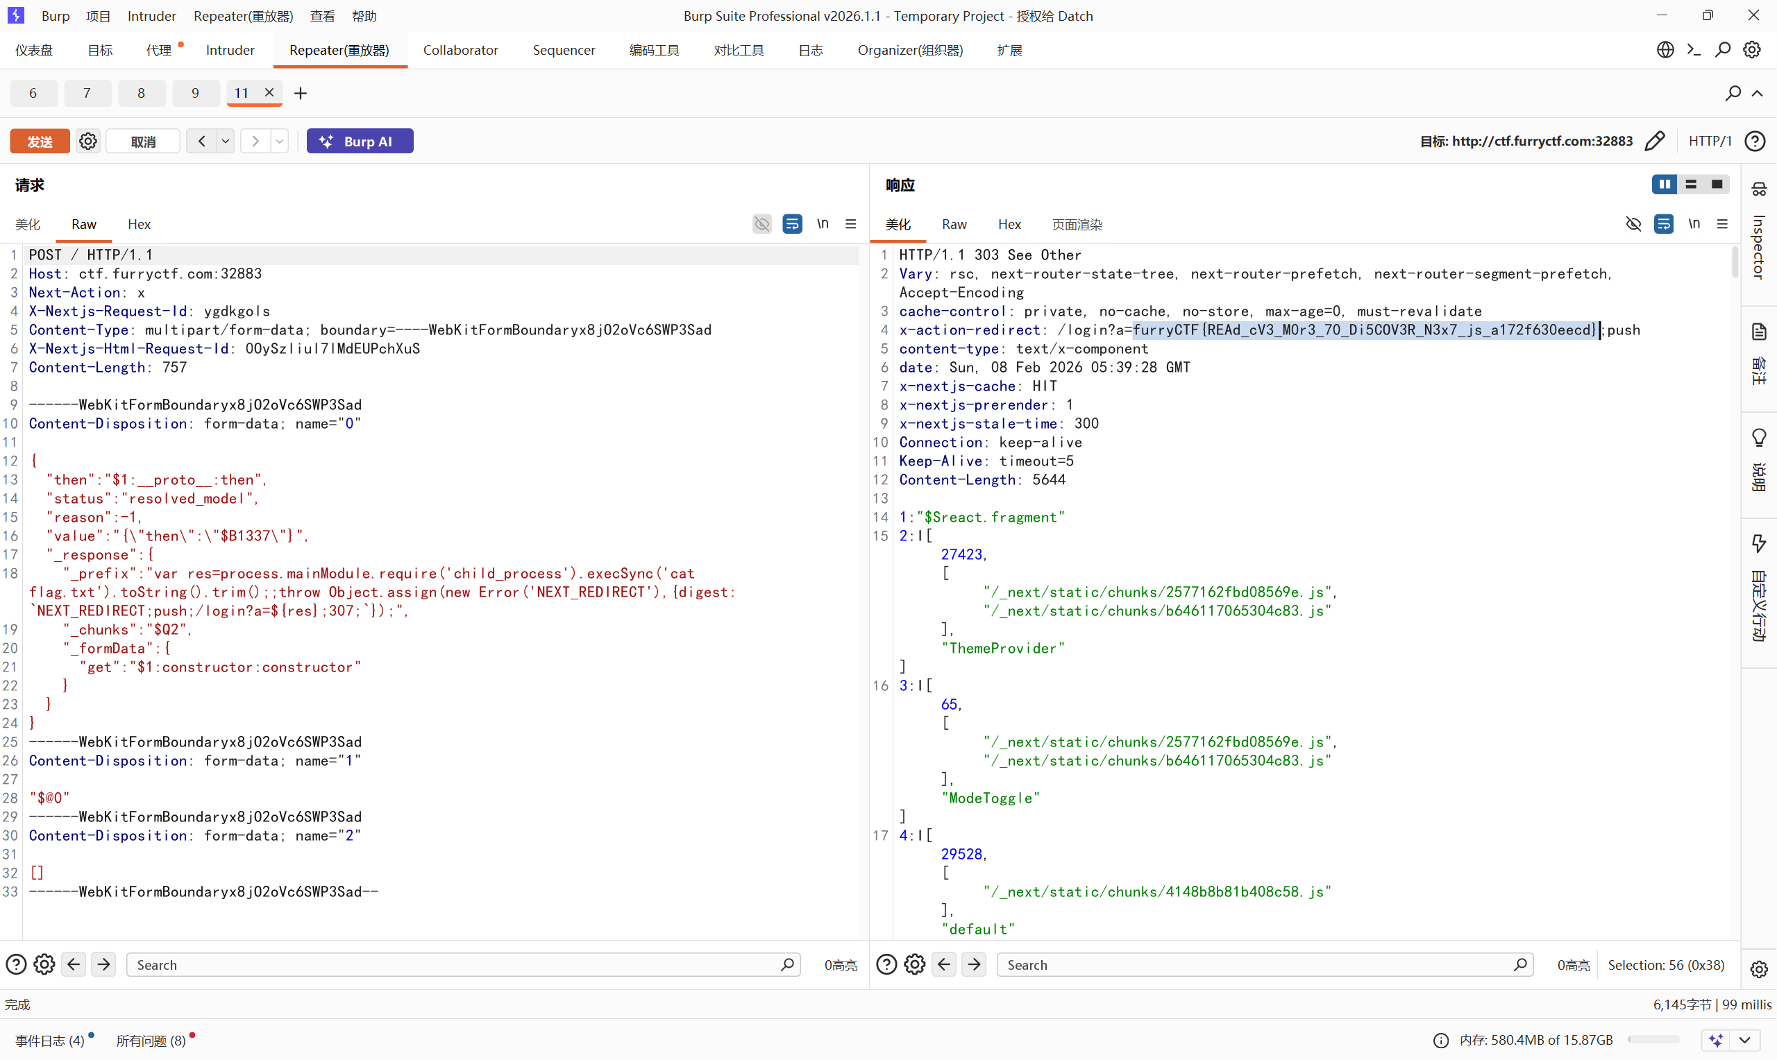Collapse the Repeater tab bar chevron
1777x1060 pixels.
click(1758, 93)
